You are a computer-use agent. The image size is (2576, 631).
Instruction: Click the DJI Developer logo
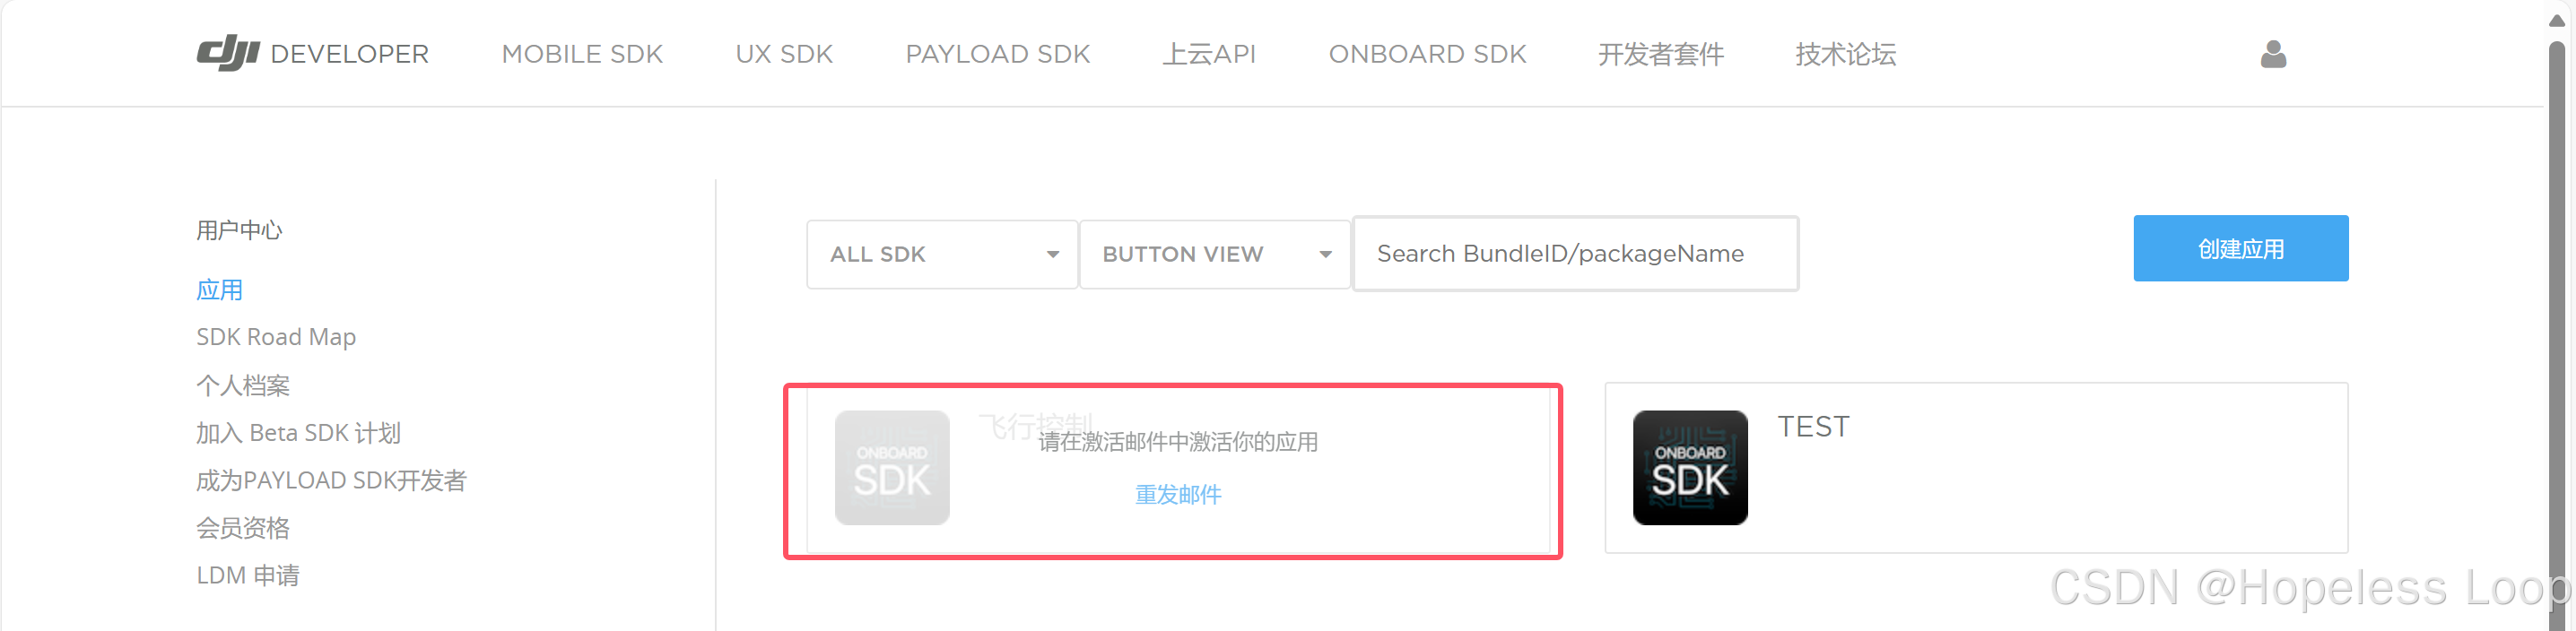[312, 54]
